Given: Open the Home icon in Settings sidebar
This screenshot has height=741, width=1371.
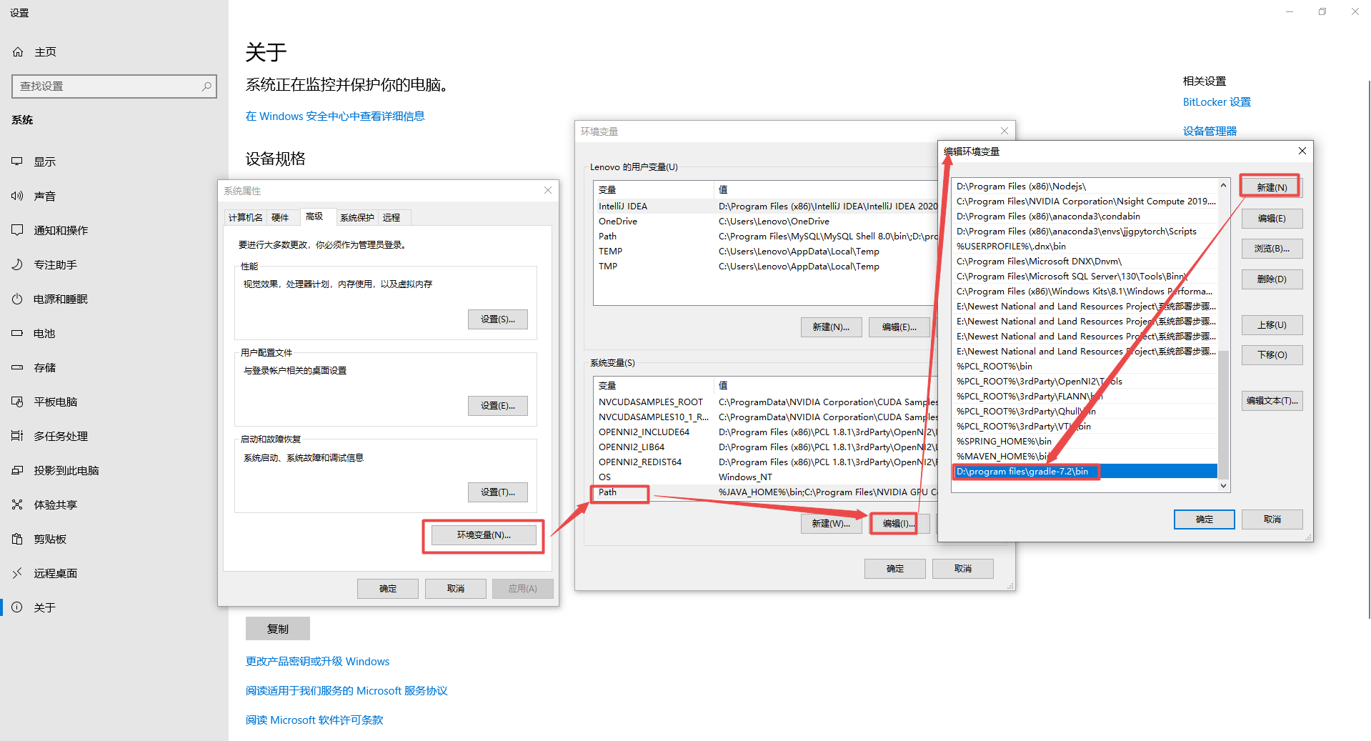Looking at the screenshot, I should coord(18,52).
